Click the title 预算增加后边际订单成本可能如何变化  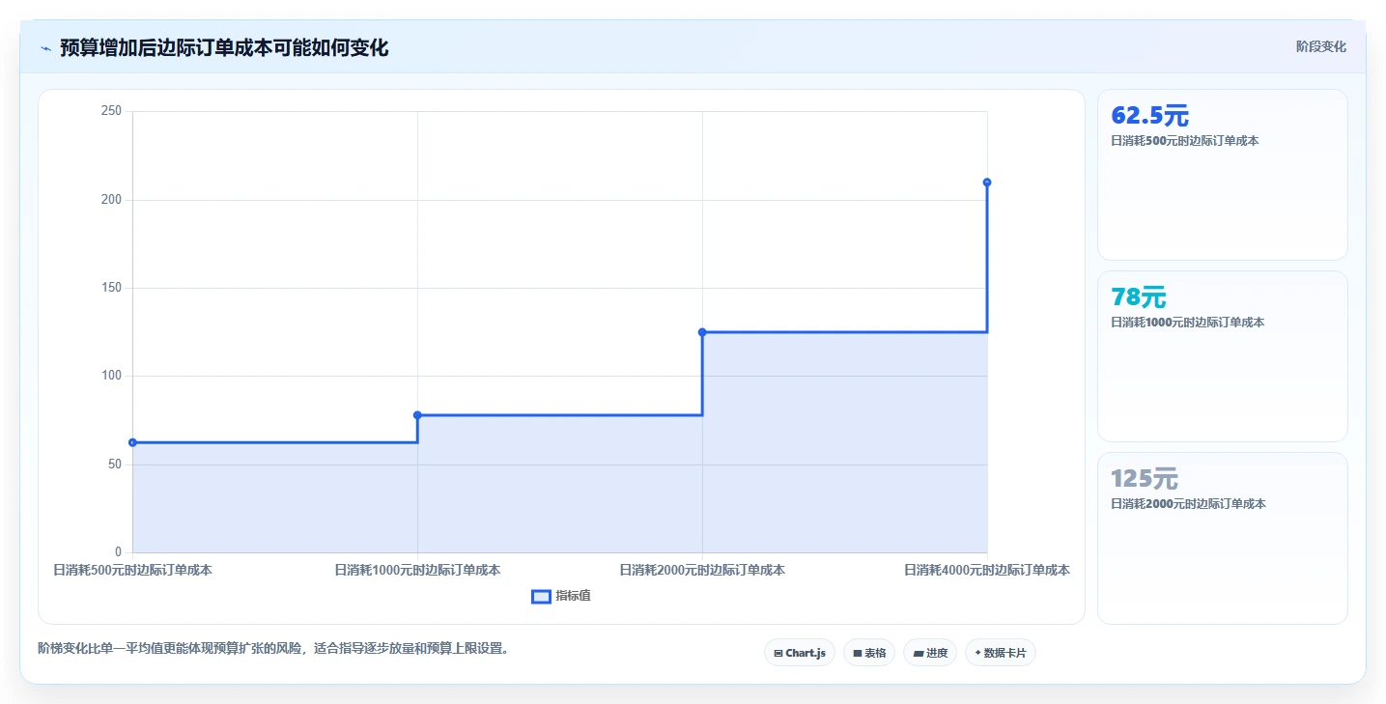click(224, 47)
